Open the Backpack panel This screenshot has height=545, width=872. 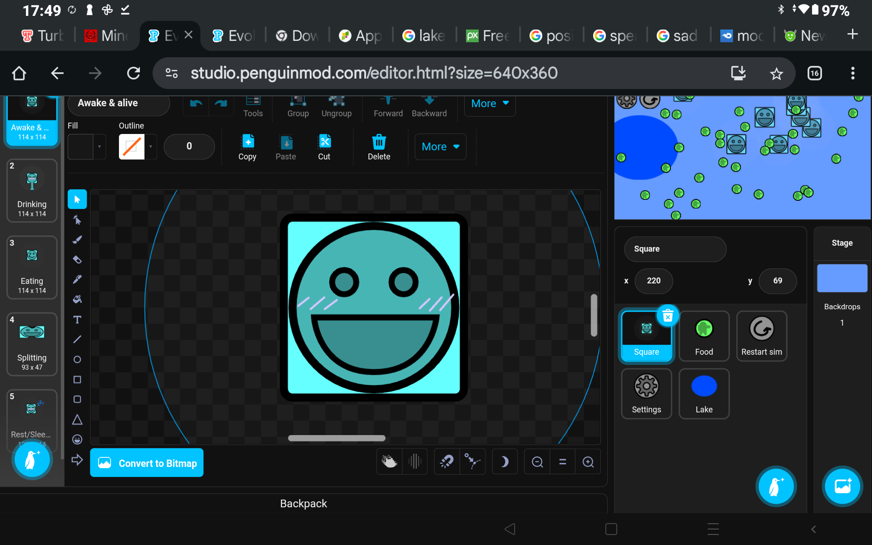coord(303,503)
